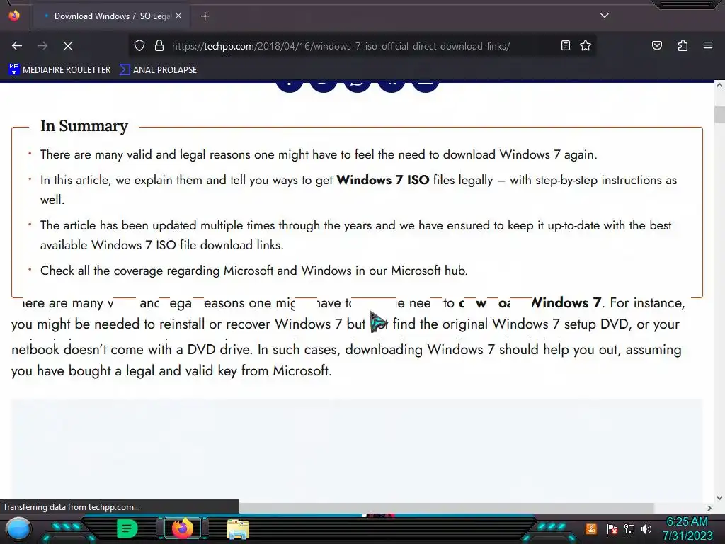Click the horizontal scrollbar thumb
The width and height of the screenshot is (725, 544).
coord(446,508)
